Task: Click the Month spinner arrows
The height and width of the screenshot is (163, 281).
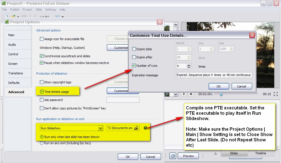Action: point(189,49)
